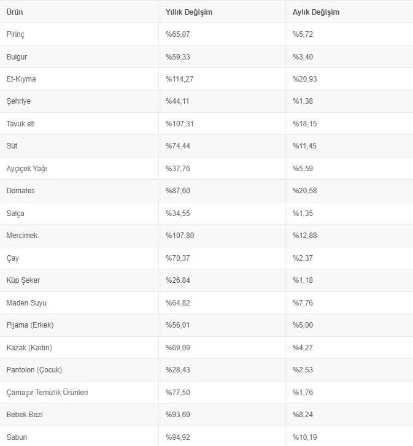Select the Pirinç product cell
413x446 pixels.
[15, 34]
